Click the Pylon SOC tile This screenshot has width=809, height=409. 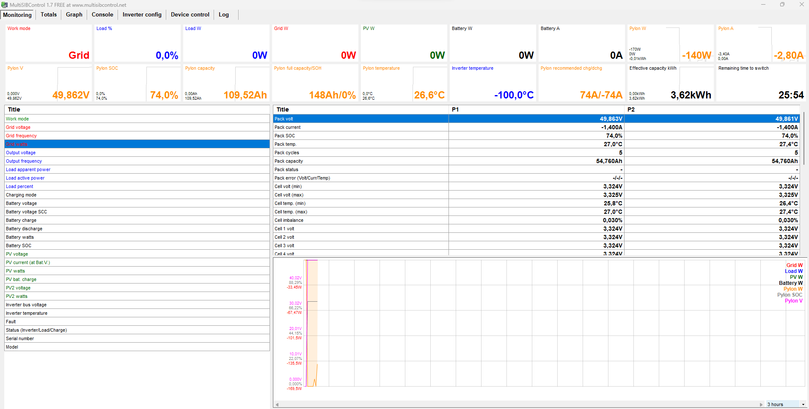point(137,83)
